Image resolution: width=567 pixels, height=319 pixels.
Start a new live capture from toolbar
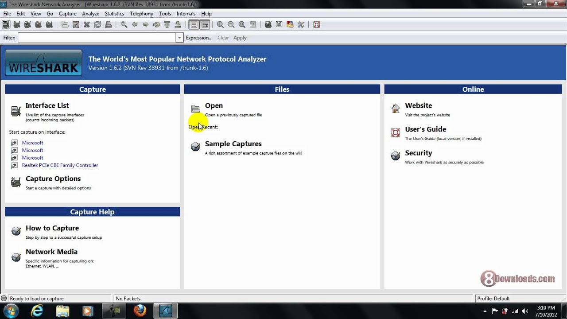(27, 25)
